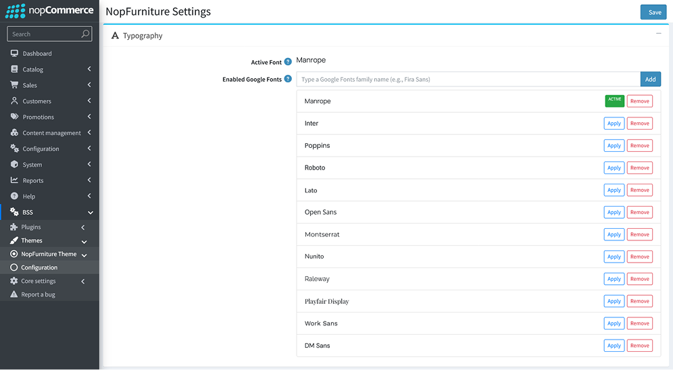The width and height of the screenshot is (673, 370).
Task: Open the System menu item
Action: [49, 164]
